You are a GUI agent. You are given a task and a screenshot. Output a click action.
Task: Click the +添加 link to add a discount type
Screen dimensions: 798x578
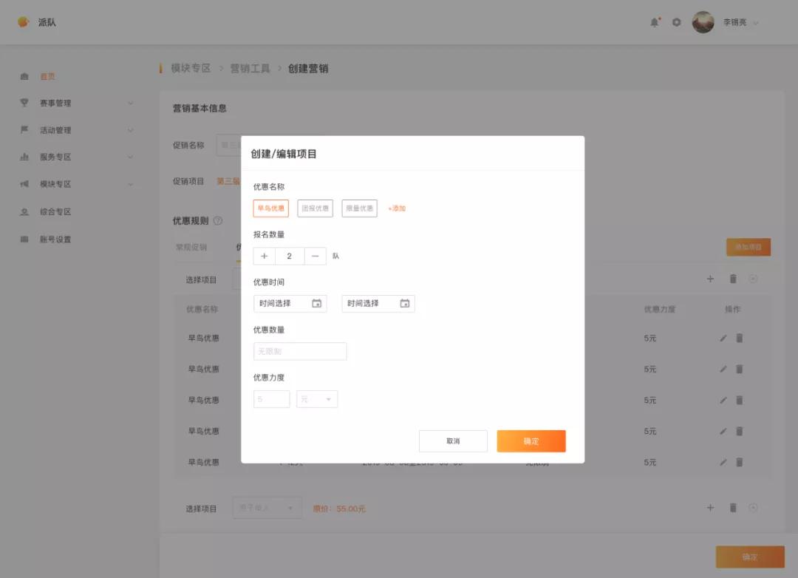click(x=396, y=208)
